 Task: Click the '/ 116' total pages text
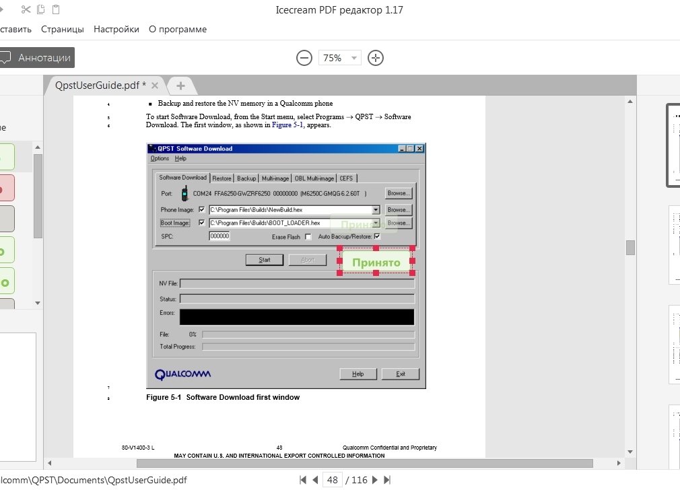356,480
